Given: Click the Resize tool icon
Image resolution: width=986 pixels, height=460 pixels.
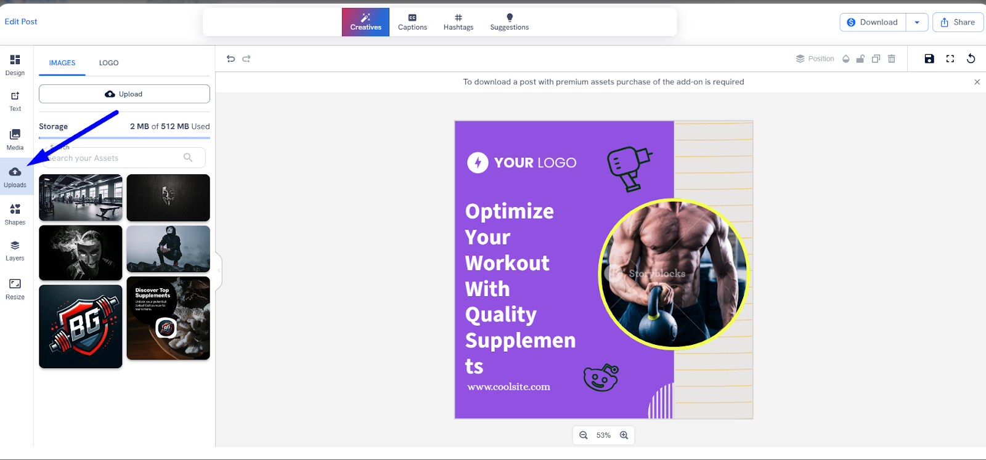Looking at the screenshot, I should coord(15,284).
